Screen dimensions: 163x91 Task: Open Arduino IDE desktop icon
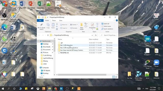pyautogui.click(x=147, y=40)
